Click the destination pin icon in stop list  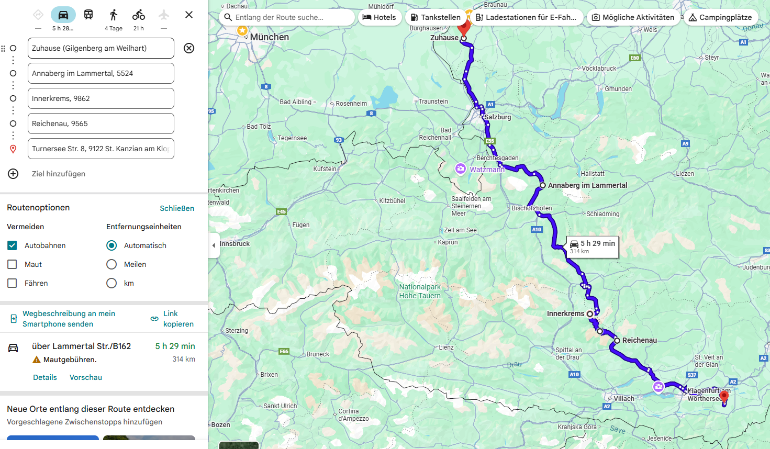(13, 149)
